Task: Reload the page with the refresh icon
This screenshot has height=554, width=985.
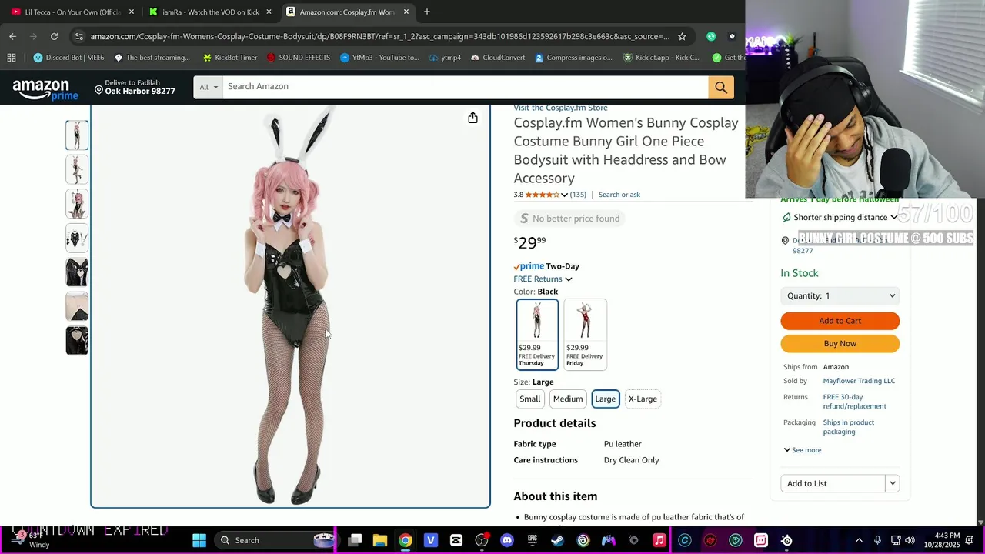Action: [x=54, y=36]
